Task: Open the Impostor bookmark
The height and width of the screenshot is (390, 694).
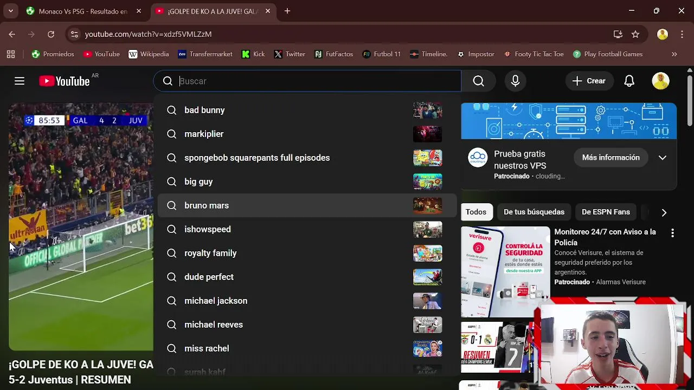Action: 476,54
